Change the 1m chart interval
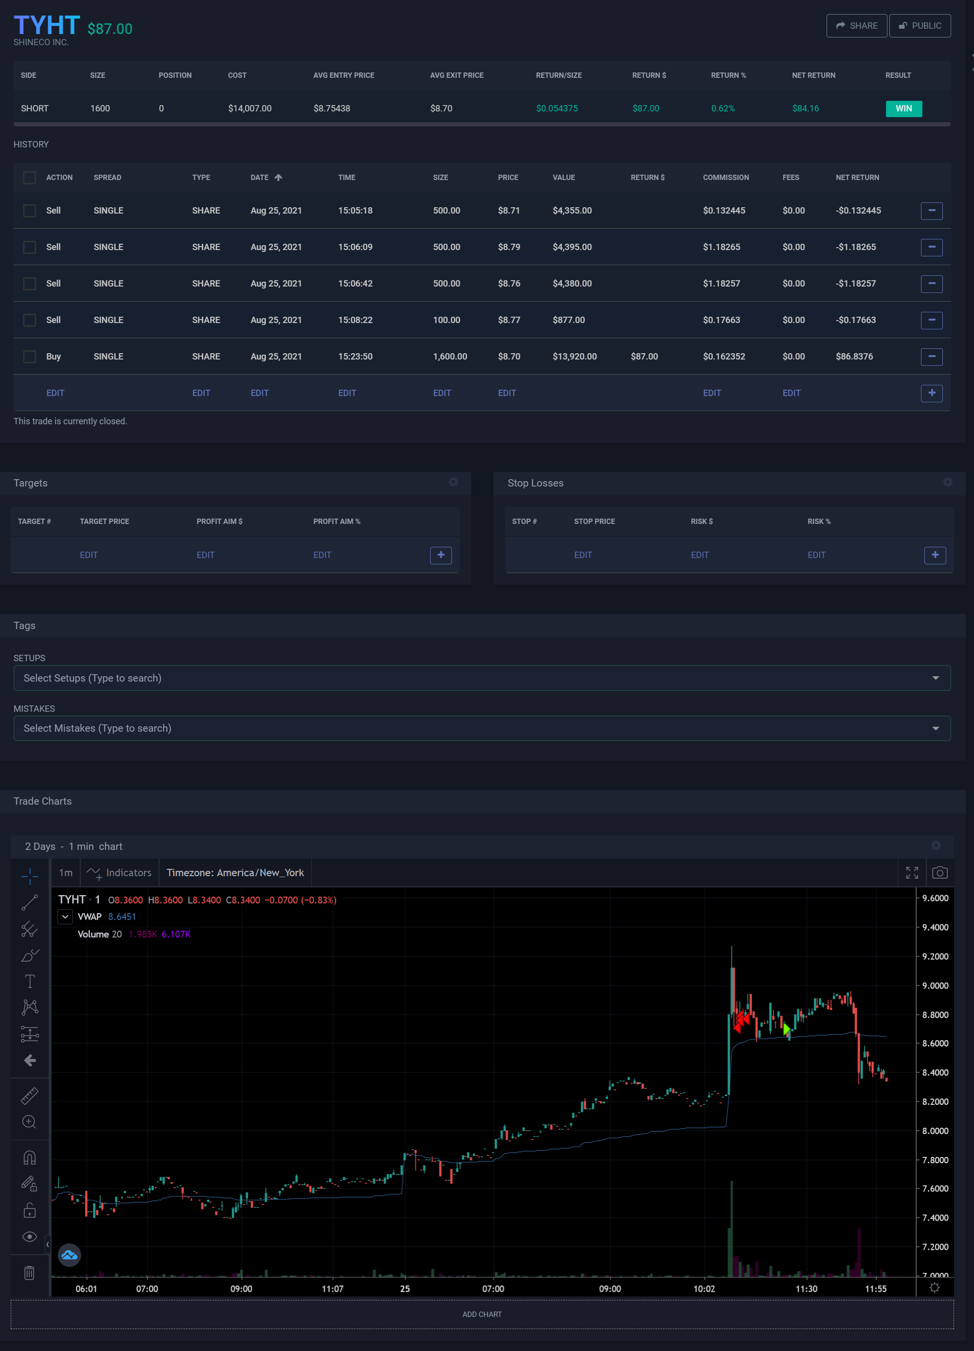Image resolution: width=974 pixels, height=1351 pixels. click(x=66, y=873)
